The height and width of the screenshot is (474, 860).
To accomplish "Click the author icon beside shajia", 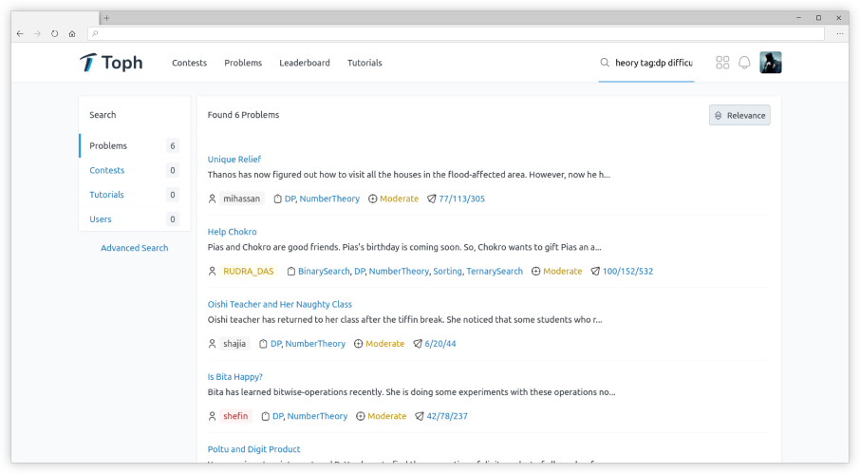I will click(213, 344).
